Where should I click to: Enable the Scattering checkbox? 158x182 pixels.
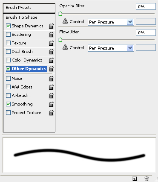click(8, 35)
